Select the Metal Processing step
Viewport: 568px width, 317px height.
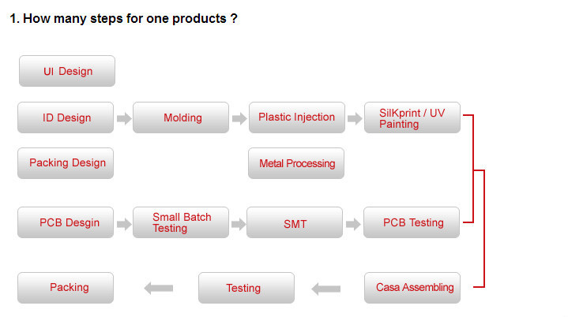pyautogui.click(x=297, y=163)
